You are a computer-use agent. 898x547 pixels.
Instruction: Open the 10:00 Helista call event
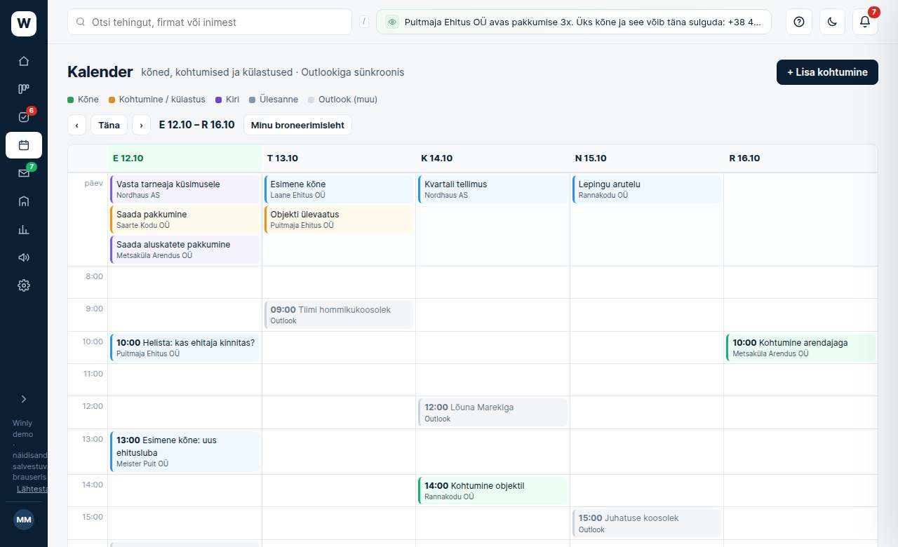coord(185,348)
